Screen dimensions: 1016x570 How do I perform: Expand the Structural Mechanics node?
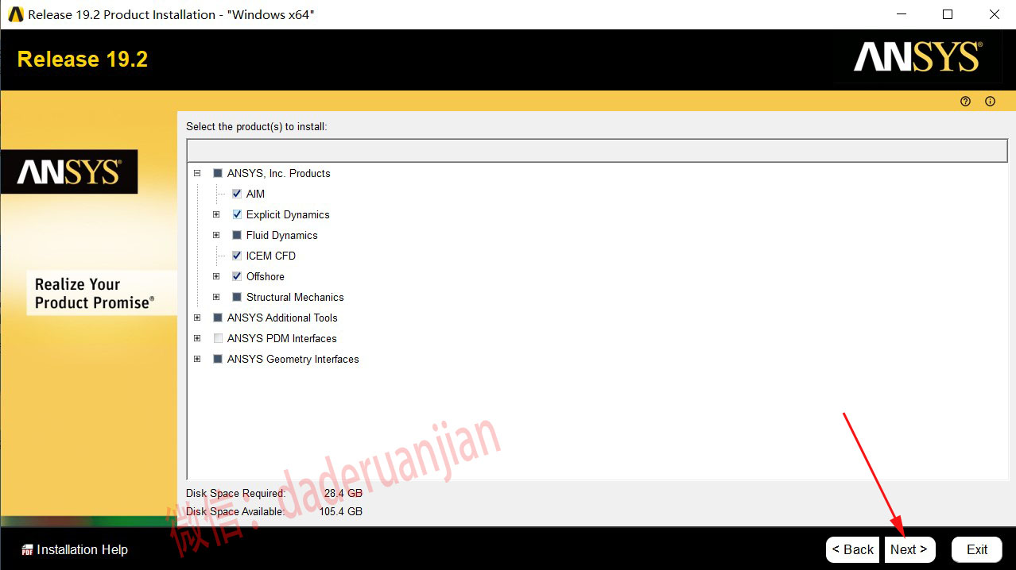click(216, 297)
